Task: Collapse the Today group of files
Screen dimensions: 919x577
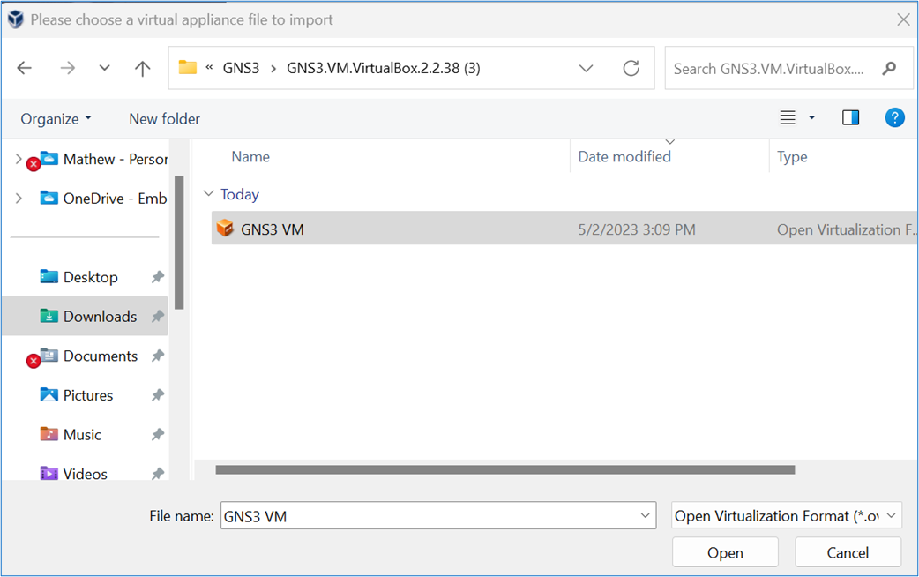Action: point(208,193)
